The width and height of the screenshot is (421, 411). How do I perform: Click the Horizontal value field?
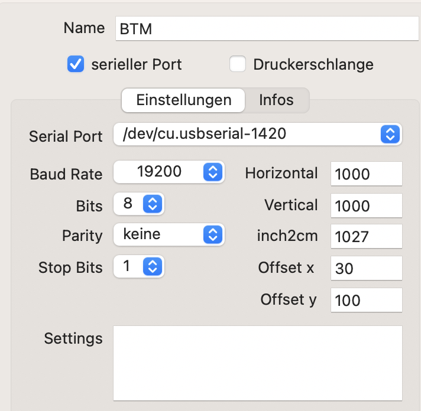point(366,174)
